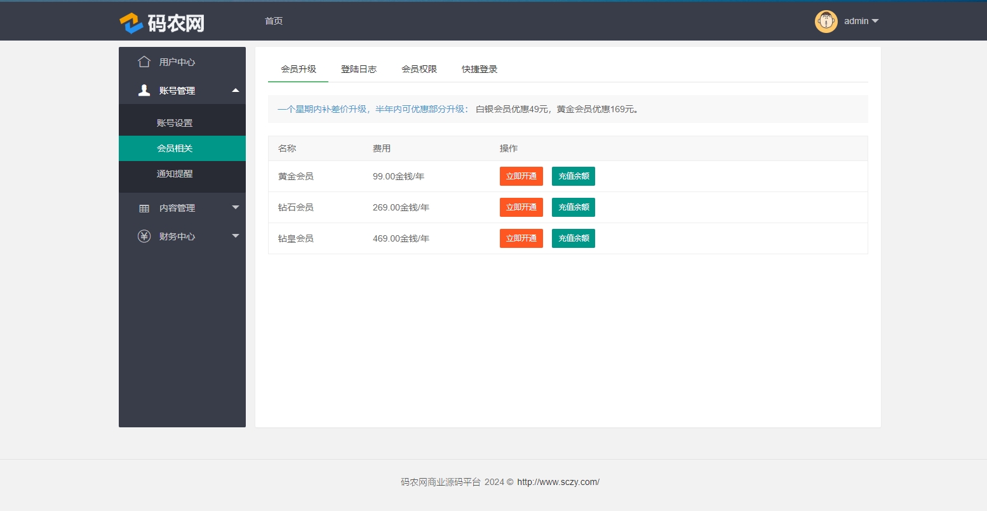Click 充值余额 for 钻石会员
Image resolution: width=987 pixels, height=511 pixels.
(x=573, y=207)
